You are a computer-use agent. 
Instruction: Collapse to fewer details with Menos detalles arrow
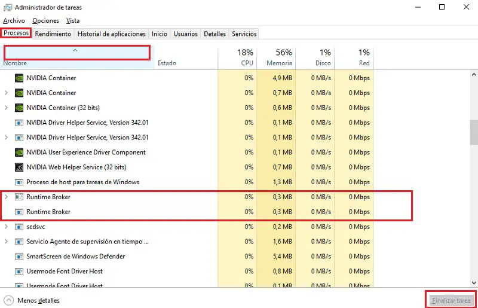tap(8, 300)
